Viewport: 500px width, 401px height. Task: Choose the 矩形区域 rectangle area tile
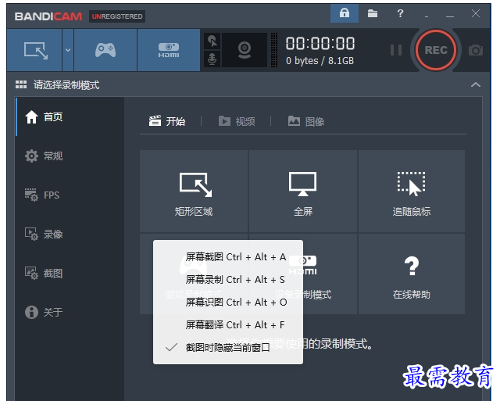click(x=194, y=191)
